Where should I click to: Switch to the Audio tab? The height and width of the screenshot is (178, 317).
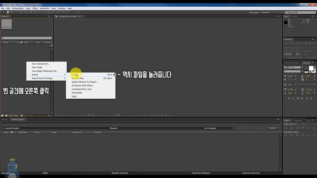click(x=295, y=16)
